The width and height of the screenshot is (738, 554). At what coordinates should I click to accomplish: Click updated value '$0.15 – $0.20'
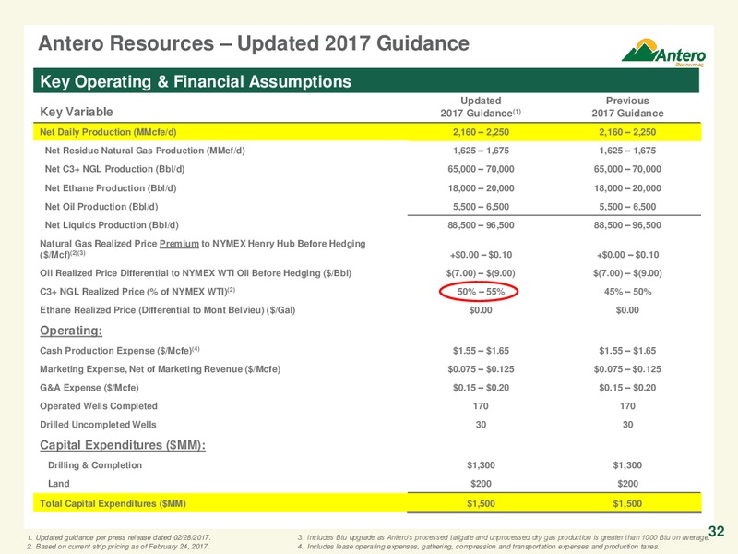(481, 387)
